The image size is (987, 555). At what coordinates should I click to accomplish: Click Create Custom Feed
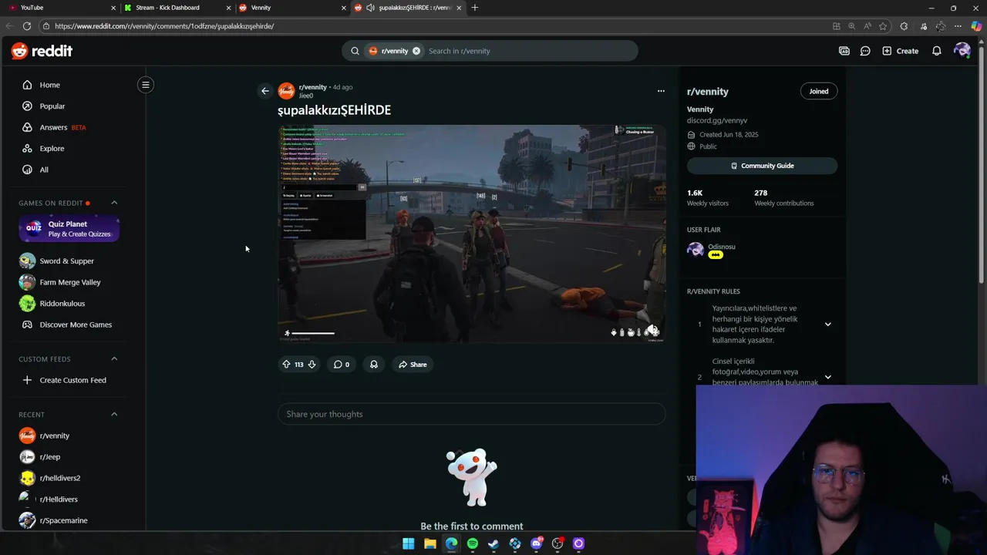pos(73,380)
